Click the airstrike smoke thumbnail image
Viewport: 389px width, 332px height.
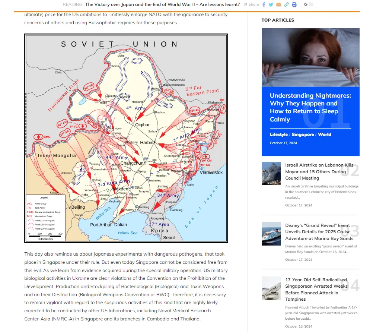(x=271, y=173)
